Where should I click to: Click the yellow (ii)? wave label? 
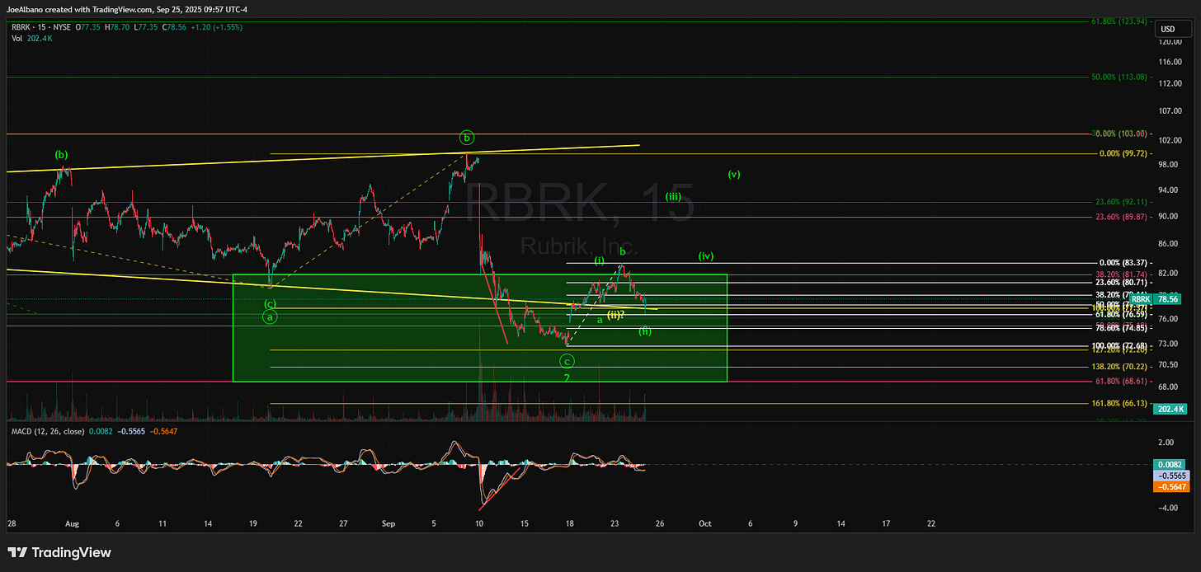(616, 315)
